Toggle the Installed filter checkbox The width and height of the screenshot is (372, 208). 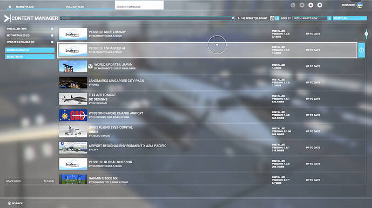[x=52, y=29]
